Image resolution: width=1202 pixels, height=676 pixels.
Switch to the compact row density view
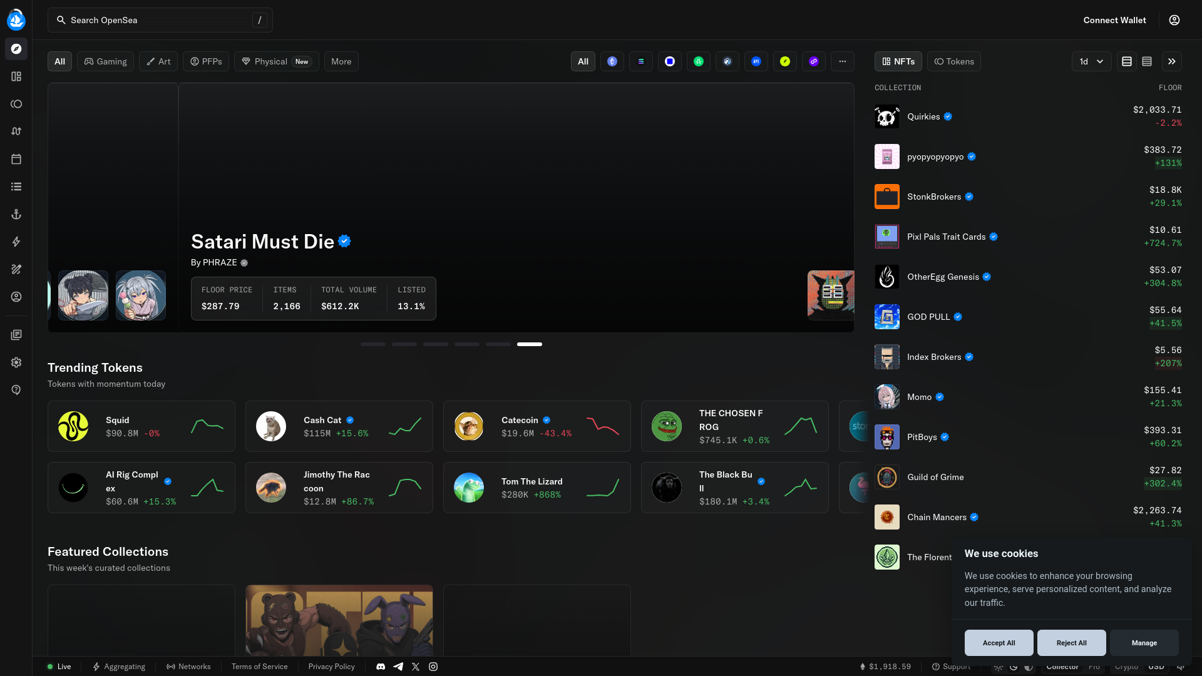coord(1147,61)
